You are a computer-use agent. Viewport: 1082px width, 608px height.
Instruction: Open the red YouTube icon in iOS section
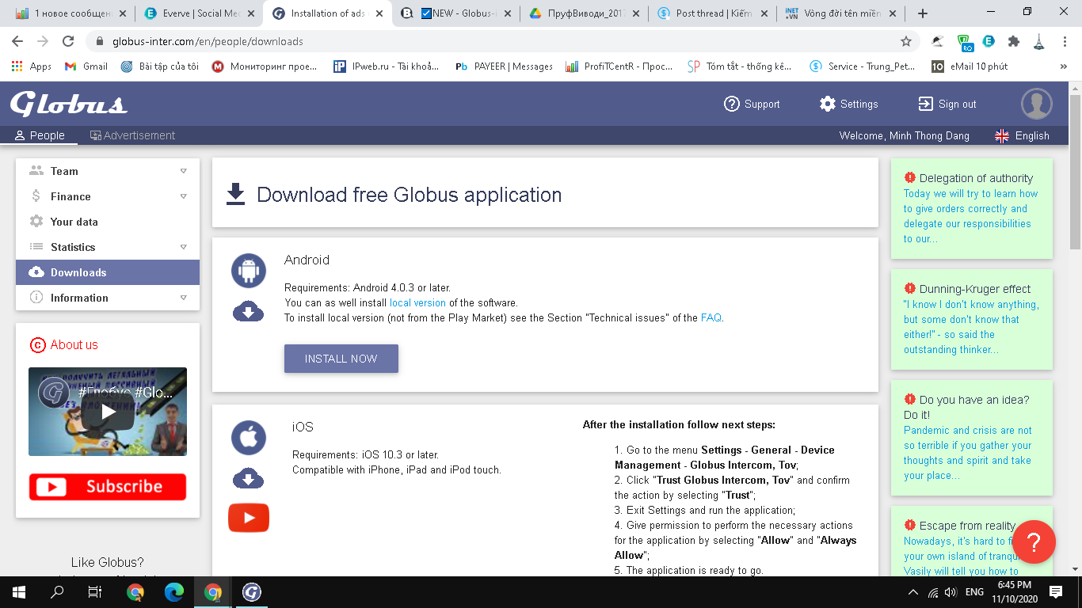pyautogui.click(x=249, y=518)
